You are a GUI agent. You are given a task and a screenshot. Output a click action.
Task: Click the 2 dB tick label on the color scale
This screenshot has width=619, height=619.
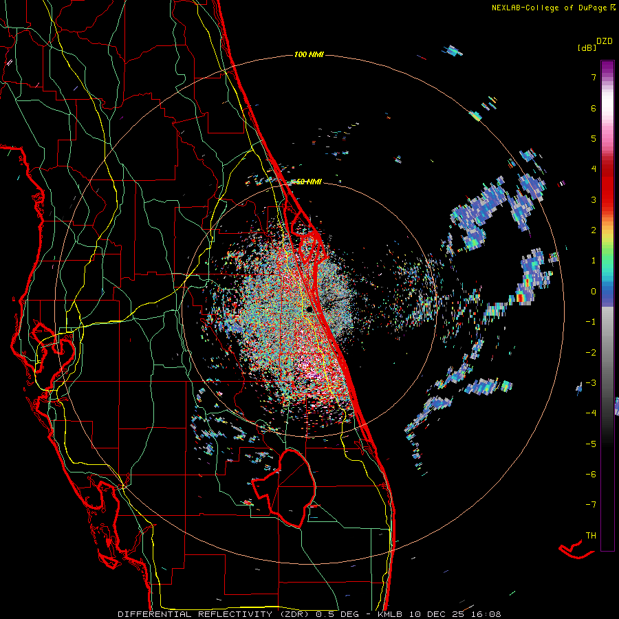click(594, 230)
